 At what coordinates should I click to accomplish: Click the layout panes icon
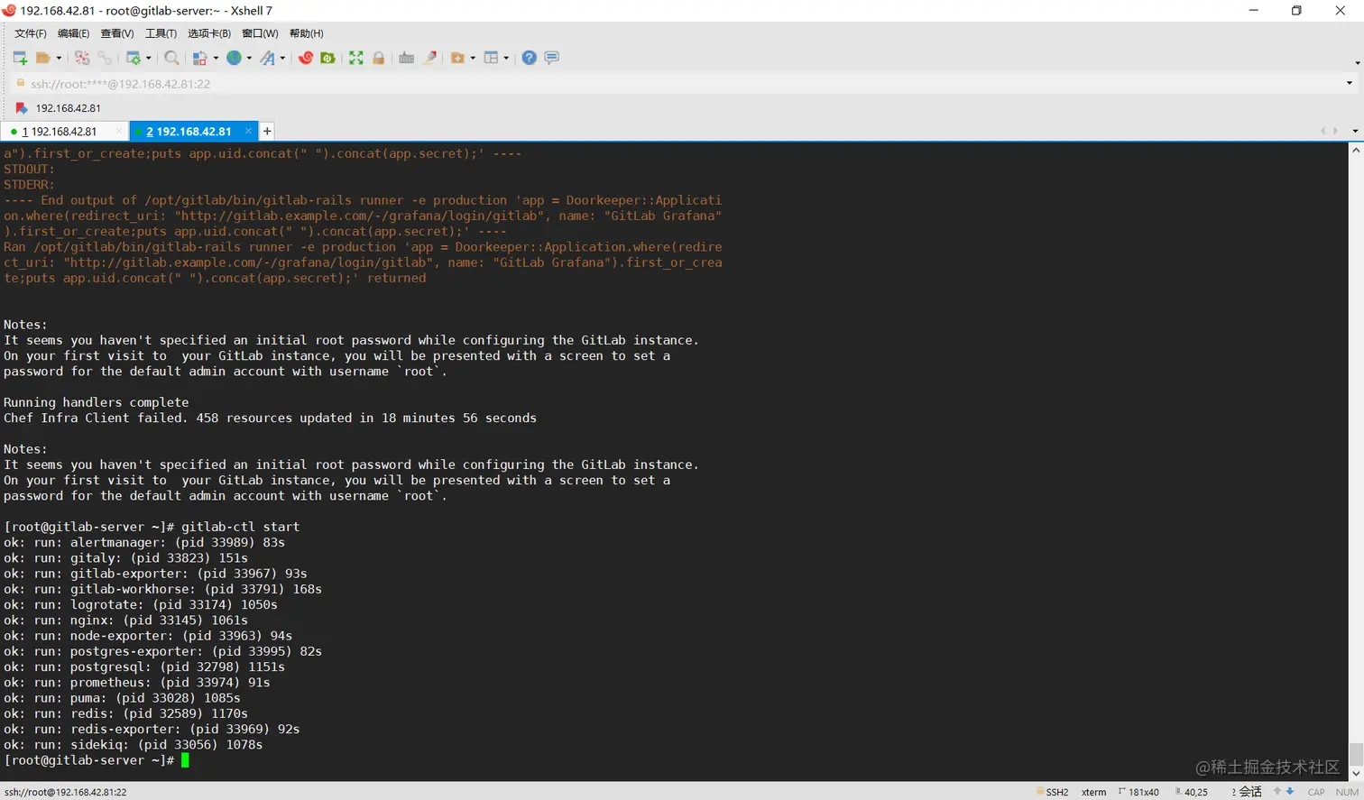click(491, 58)
